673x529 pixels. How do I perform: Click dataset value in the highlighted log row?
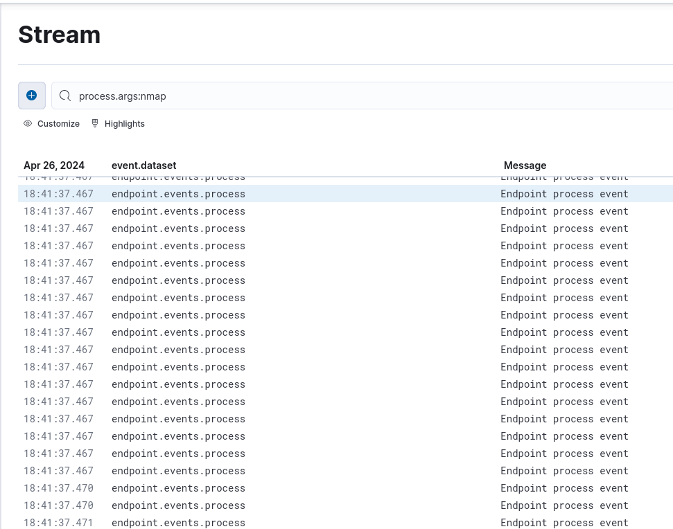point(179,194)
